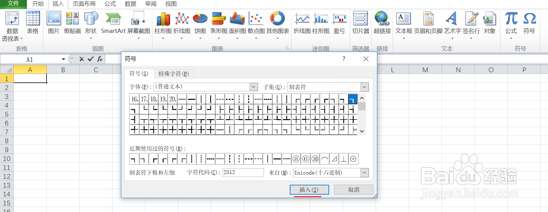548x212 pixels.
Task: Confirm entry with the checkmark icon
Action: pos(91,59)
